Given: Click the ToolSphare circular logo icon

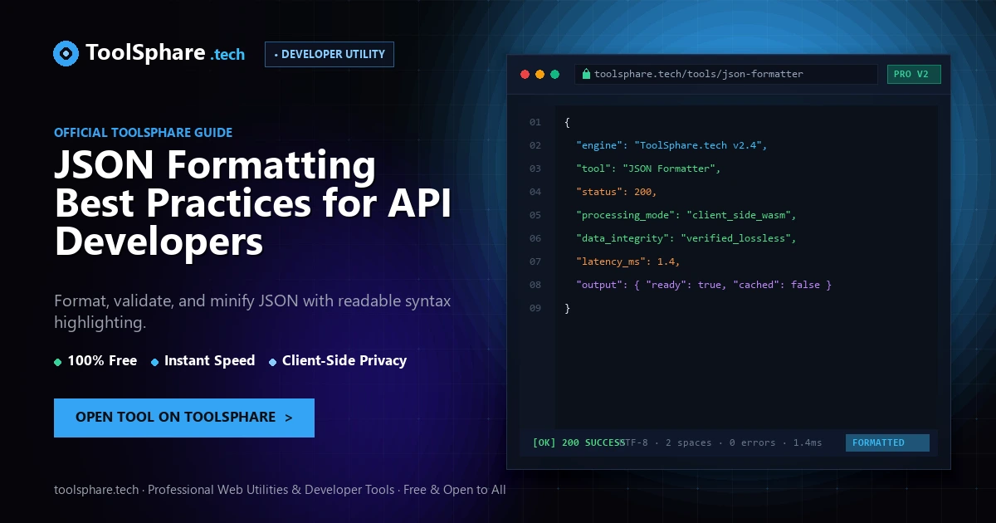Looking at the screenshot, I should pos(66,54).
